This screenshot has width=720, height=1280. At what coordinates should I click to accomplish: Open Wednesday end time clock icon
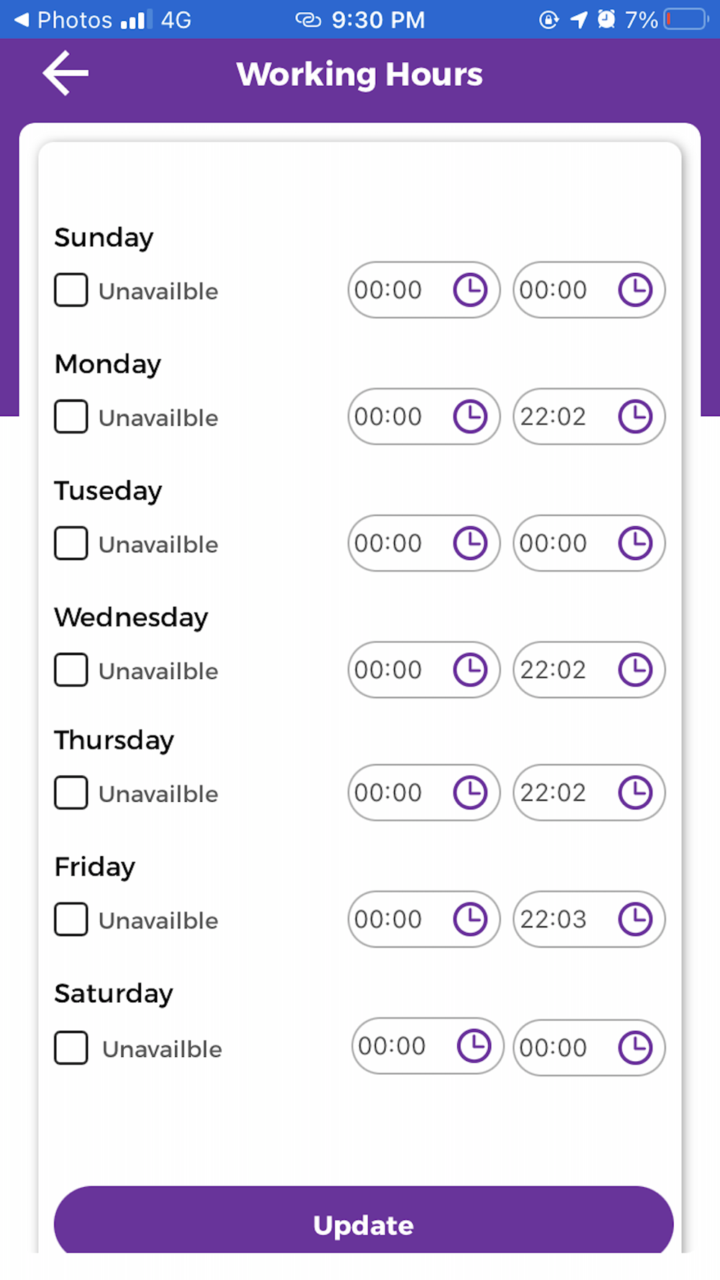click(x=635, y=670)
